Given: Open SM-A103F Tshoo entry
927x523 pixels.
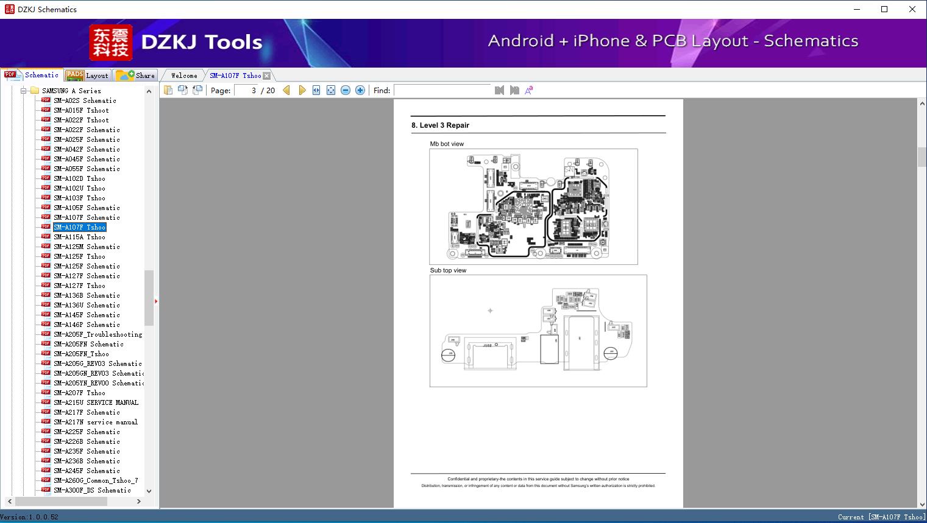Looking at the screenshot, I should pyautogui.click(x=79, y=198).
